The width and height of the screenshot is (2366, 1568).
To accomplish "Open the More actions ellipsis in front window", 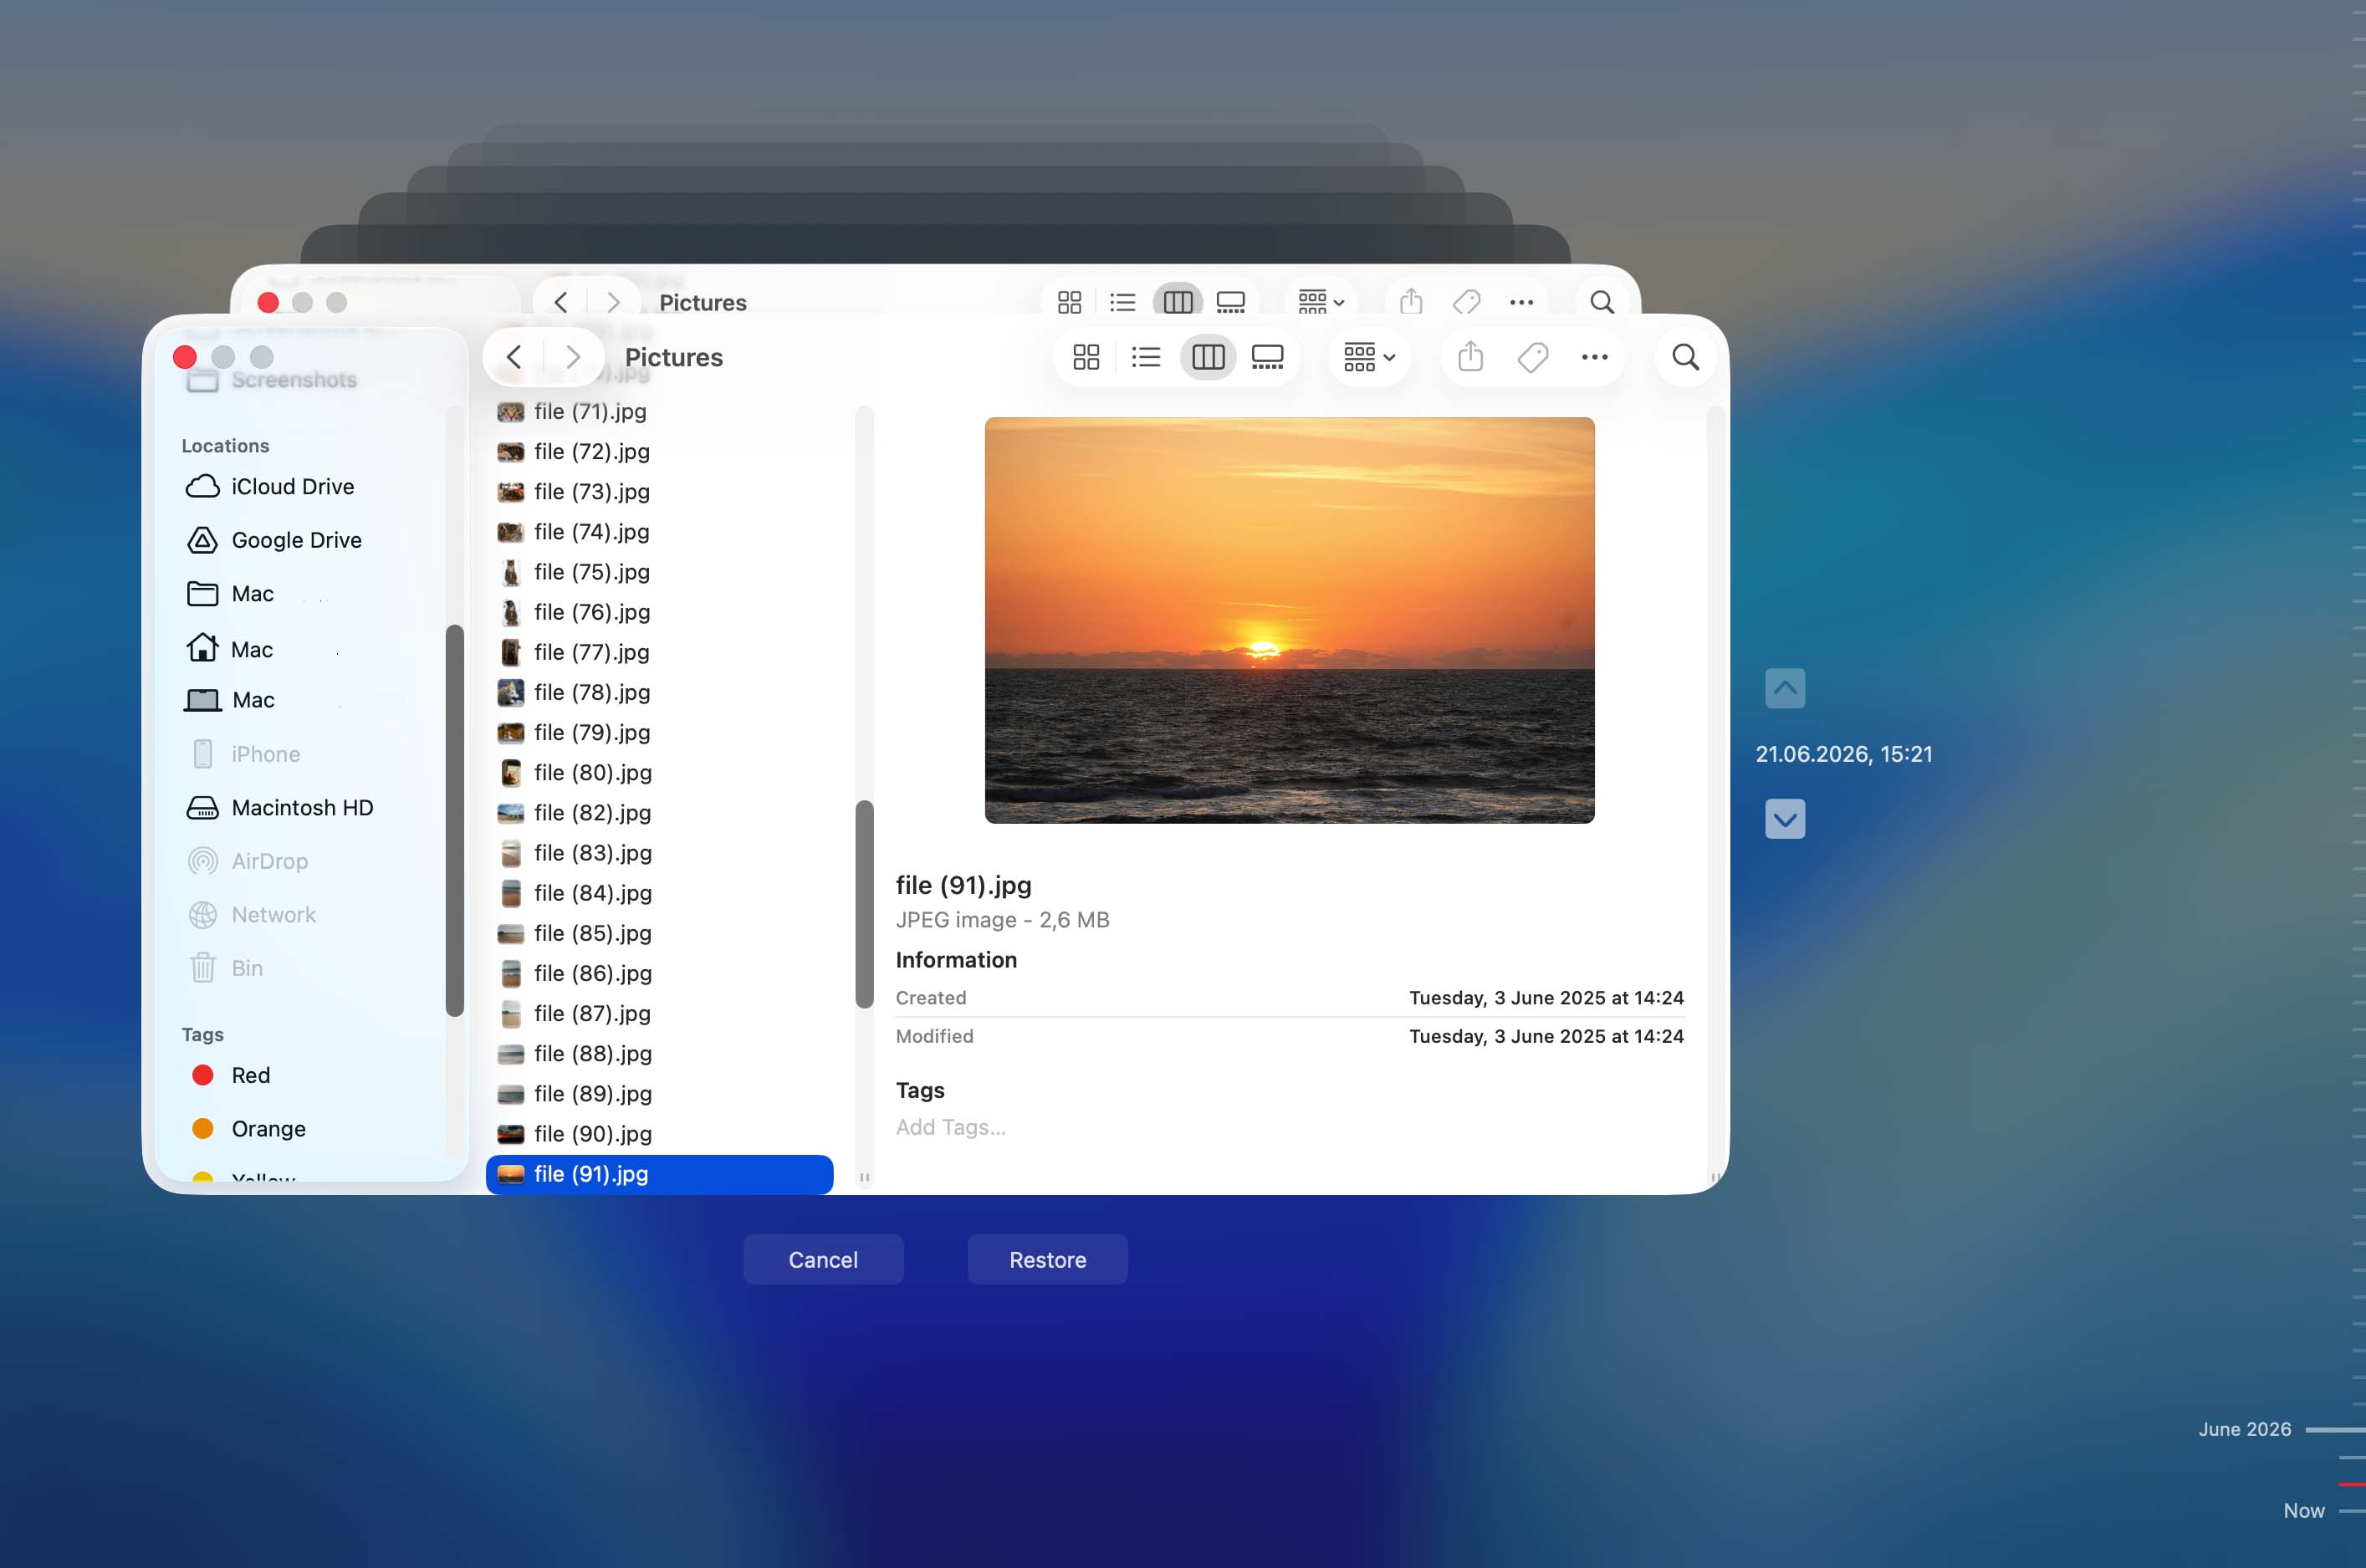I will click(1594, 357).
